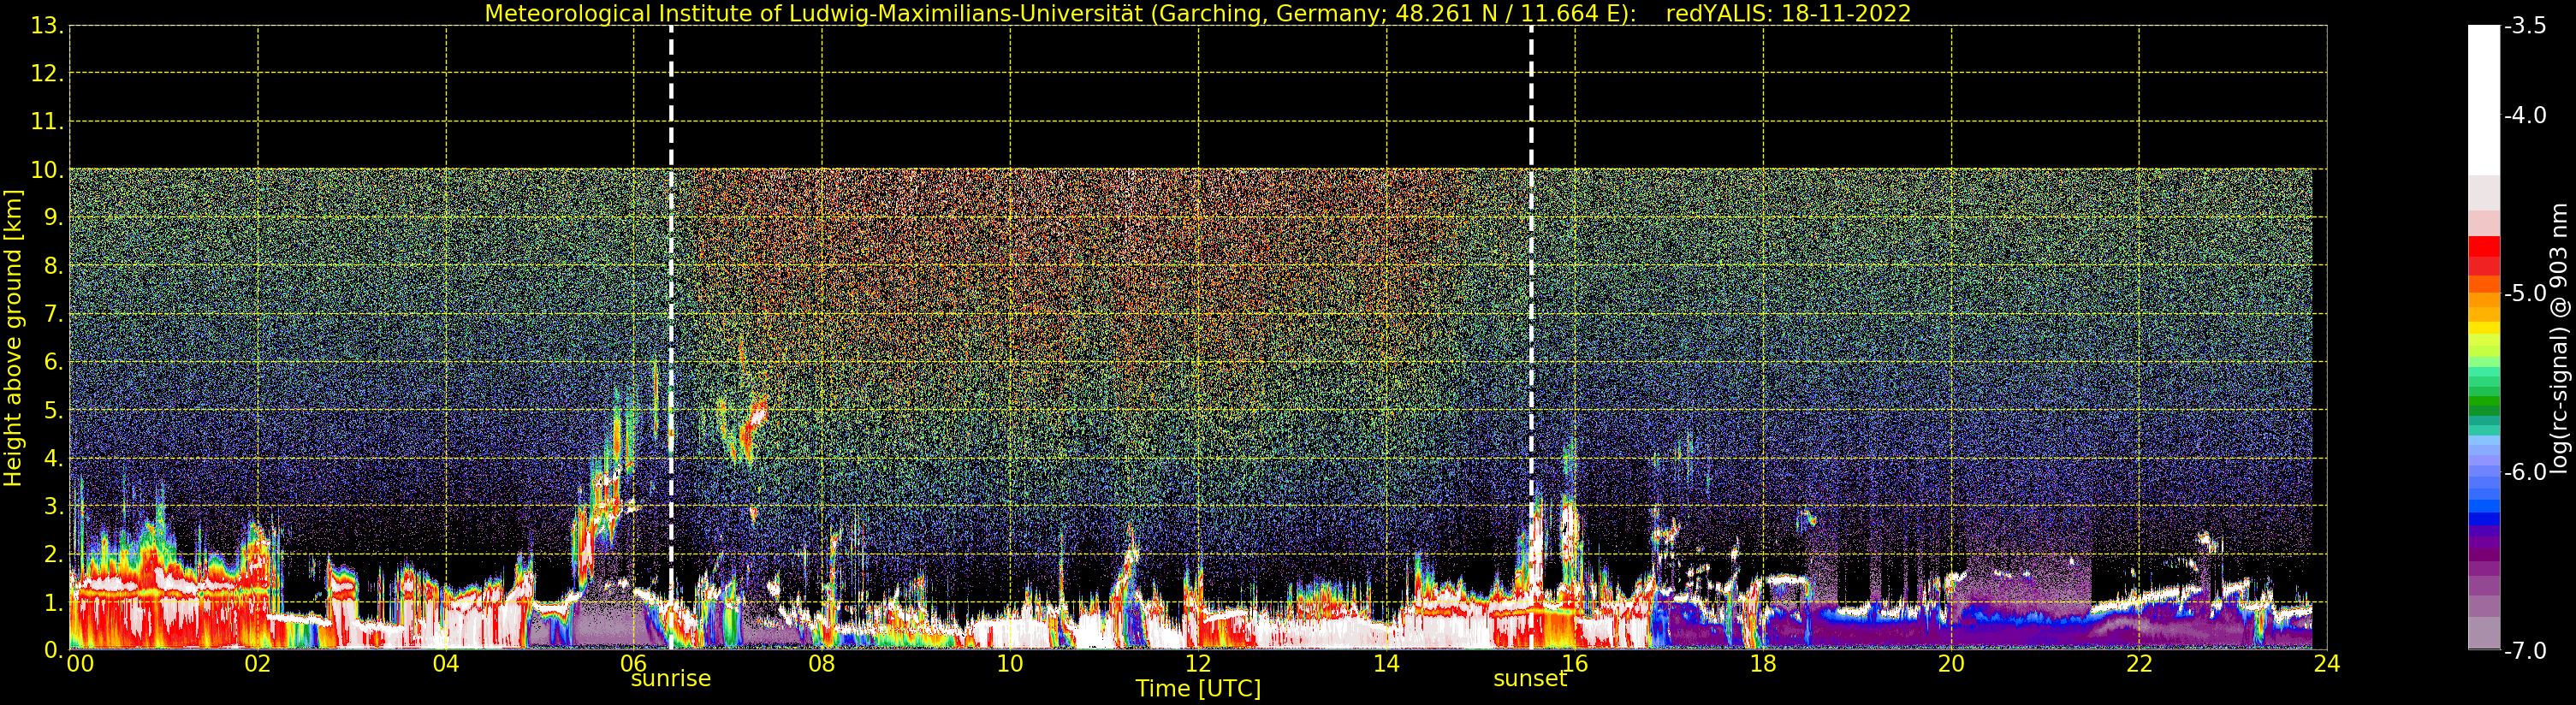Click the '24' time axis tick label
This screenshot has height=705, width=2576.
click(x=2327, y=664)
